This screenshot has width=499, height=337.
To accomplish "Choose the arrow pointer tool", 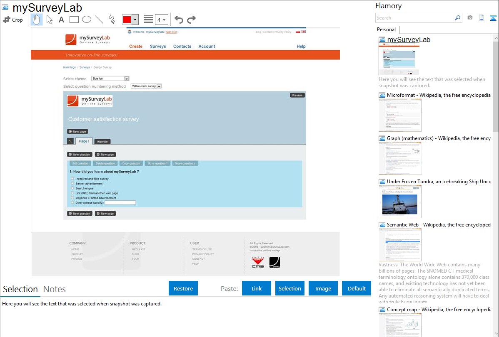I will [x=49, y=20].
